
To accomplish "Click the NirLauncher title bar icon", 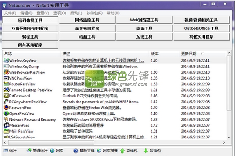I will pos(4,5).
